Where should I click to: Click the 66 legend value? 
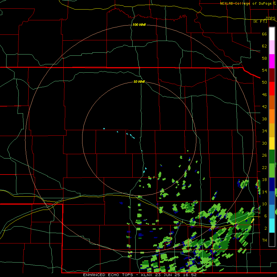[264, 34]
